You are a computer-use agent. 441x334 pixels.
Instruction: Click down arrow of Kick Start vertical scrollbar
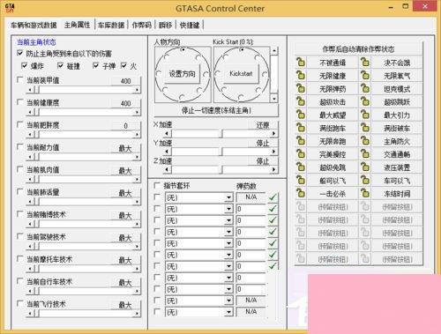tap(274, 99)
